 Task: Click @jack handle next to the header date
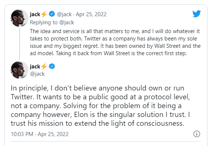(x=64, y=14)
